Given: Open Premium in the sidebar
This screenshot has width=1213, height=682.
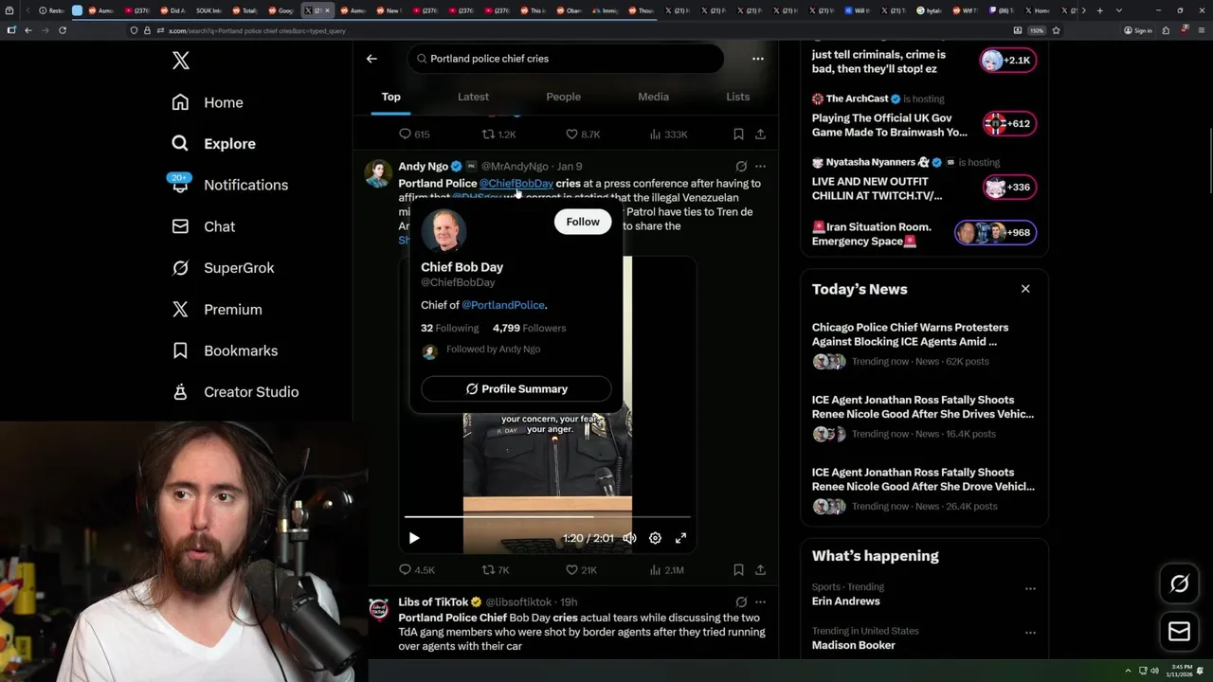Looking at the screenshot, I should tap(217, 309).
